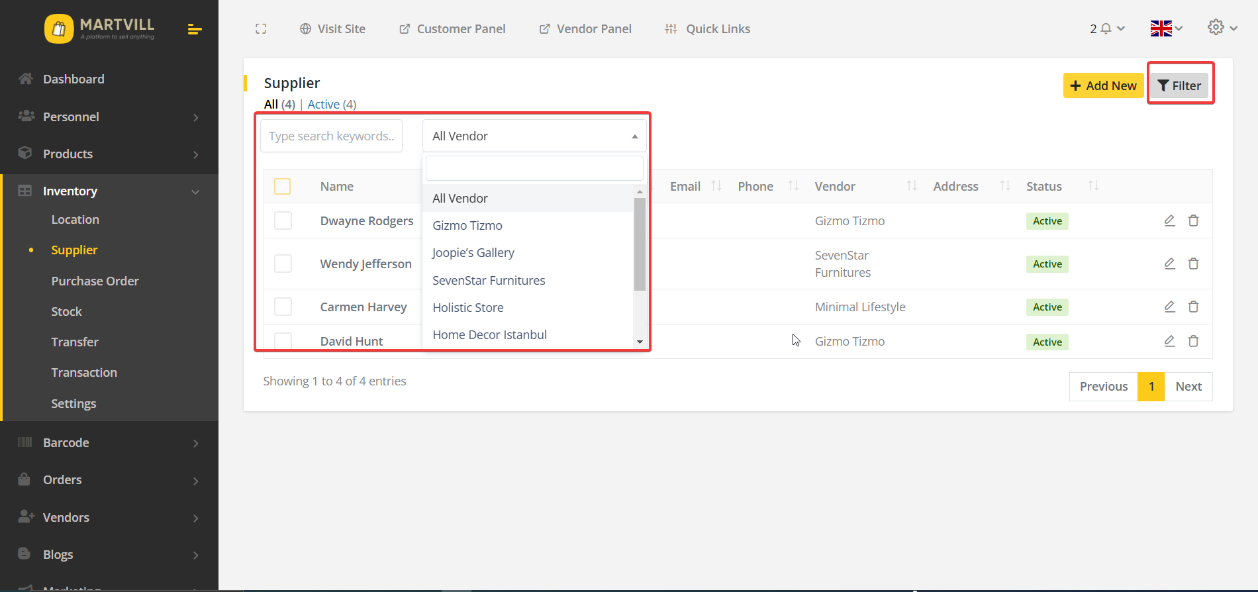
Task: Check the select-all header checkbox
Action: 283,186
